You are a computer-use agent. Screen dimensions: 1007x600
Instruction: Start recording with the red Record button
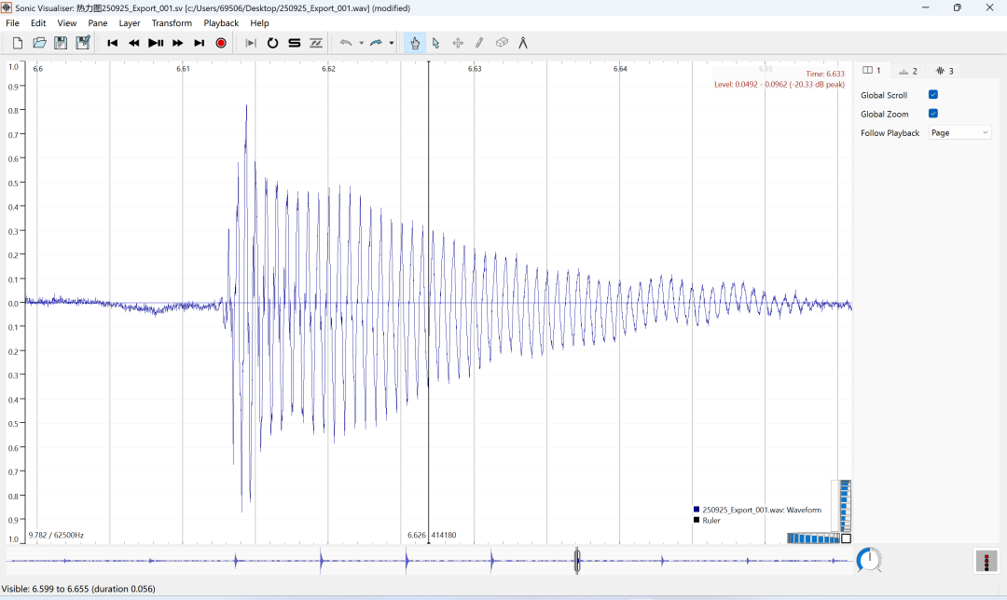(221, 43)
